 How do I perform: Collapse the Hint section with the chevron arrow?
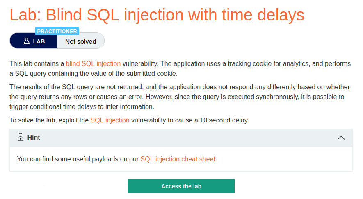[x=341, y=138]
